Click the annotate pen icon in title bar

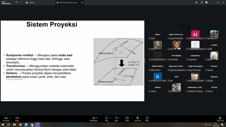202,2
